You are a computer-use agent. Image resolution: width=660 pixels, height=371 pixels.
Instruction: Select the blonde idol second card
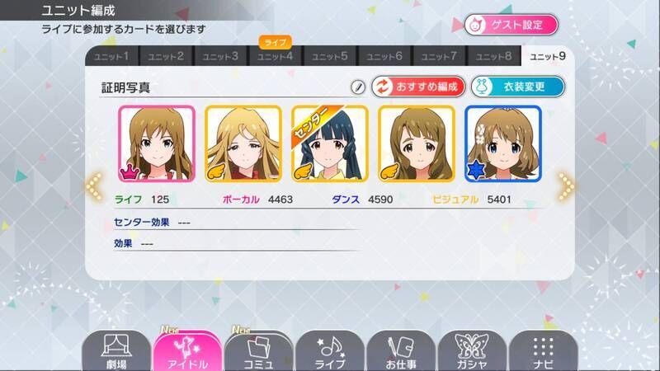243,143
